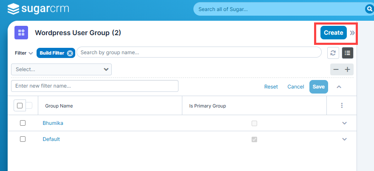The height and width of the screenshot is (171, 374).
Task: Click the Create button
Action: click(334, 33)
